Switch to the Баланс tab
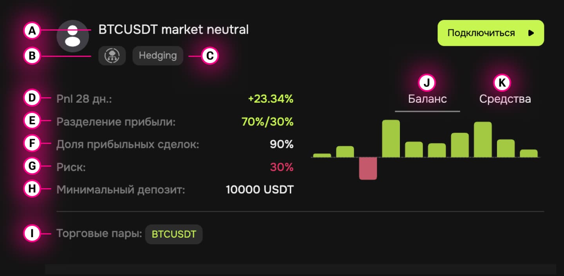Image resolution: width=564 pixels, height=276 pixels. click(x=427, y=99)
